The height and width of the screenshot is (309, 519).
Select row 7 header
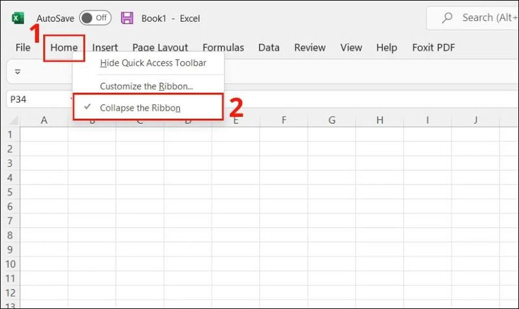pyautogui.click(x=10, y=221)
